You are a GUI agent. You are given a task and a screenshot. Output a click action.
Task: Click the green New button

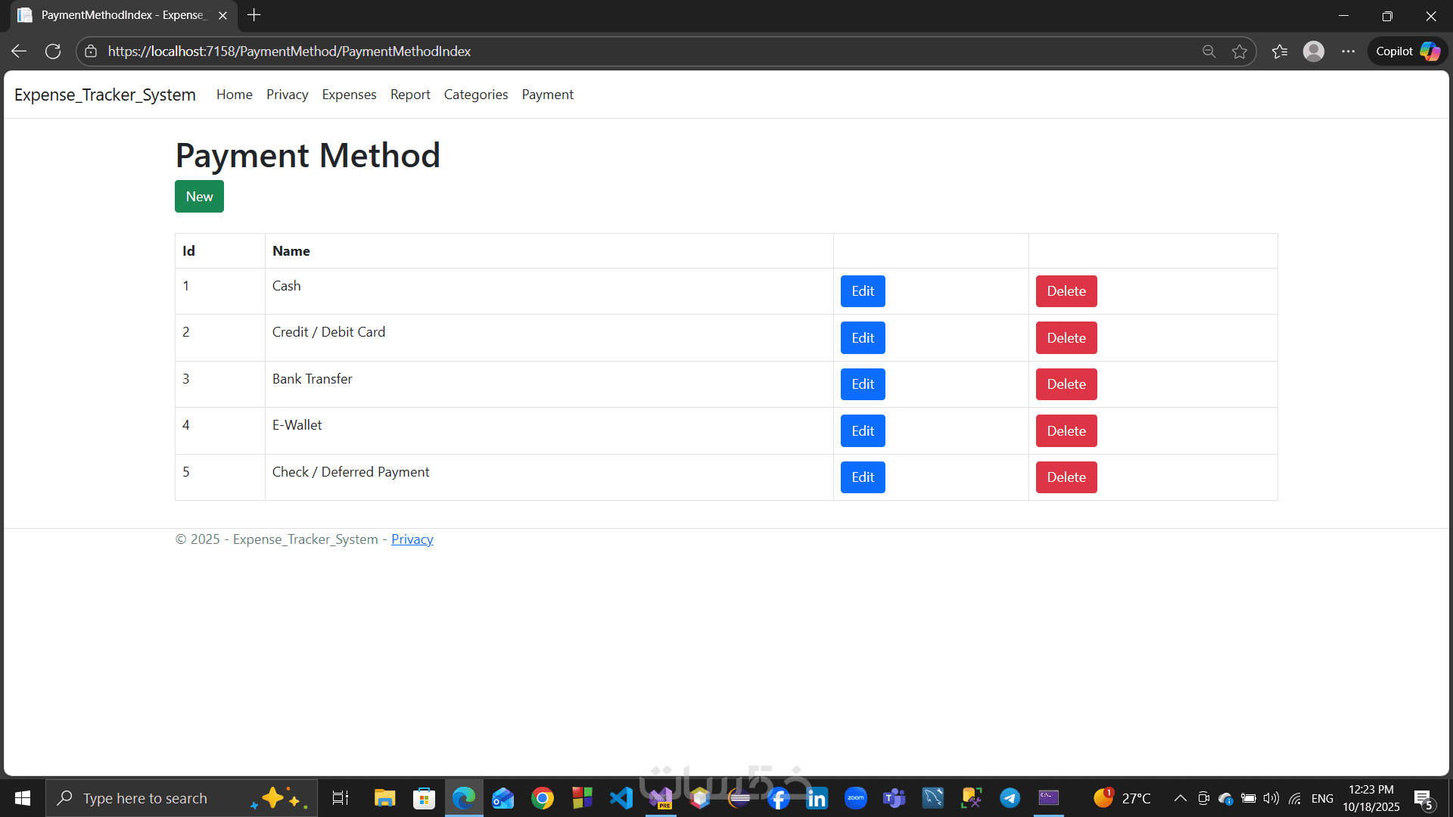199,197
